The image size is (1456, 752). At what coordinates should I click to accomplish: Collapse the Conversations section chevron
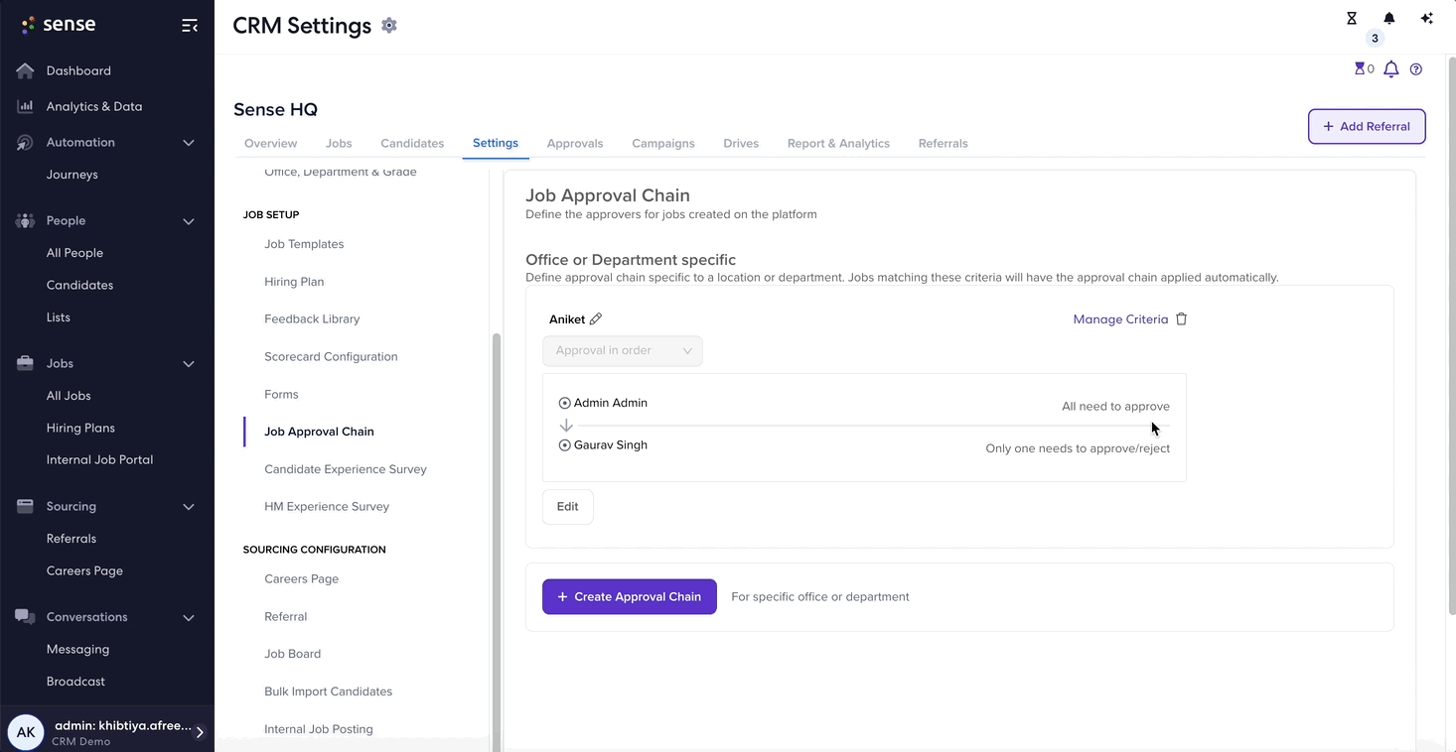[189, 618]
